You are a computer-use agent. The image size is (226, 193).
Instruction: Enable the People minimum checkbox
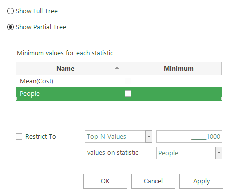pos(128,94)
